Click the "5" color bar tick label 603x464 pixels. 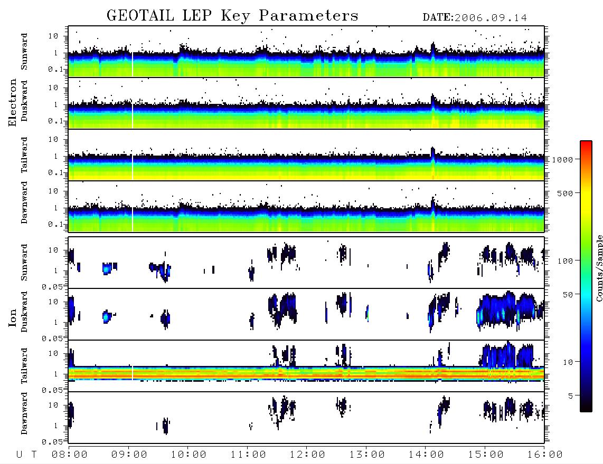[571, 396]
